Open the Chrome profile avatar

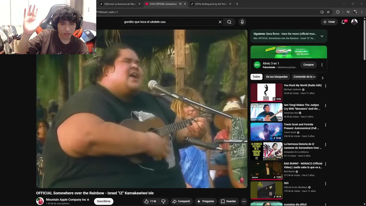click(355, 12)
